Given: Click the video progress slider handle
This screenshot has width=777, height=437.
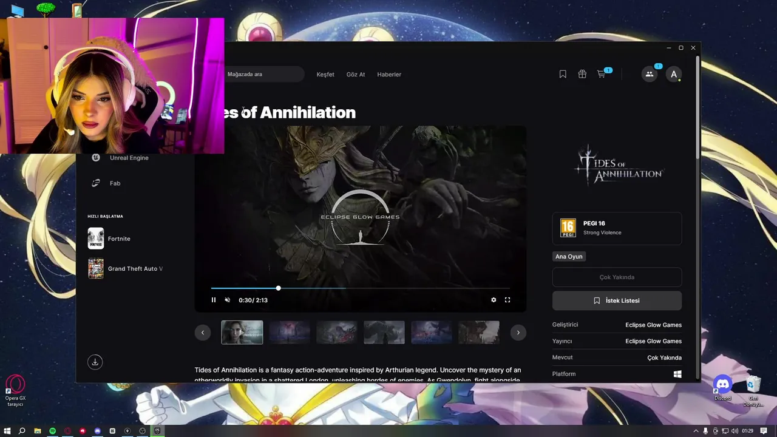Looking at the screenshot, I should [278, 288].
